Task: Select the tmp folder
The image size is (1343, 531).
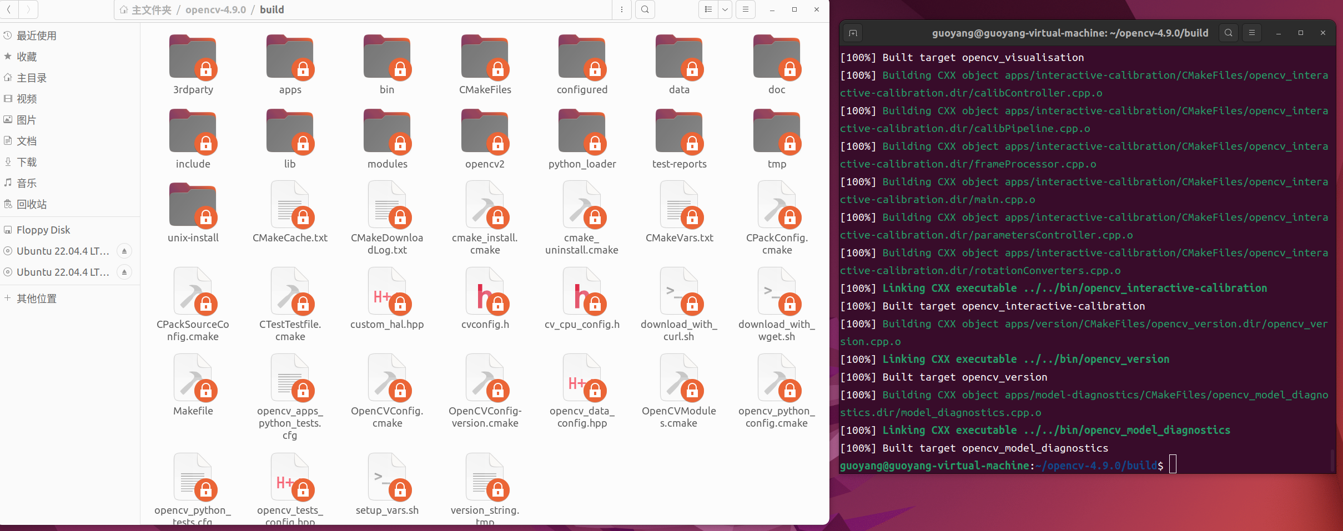Action: point(777,139)
